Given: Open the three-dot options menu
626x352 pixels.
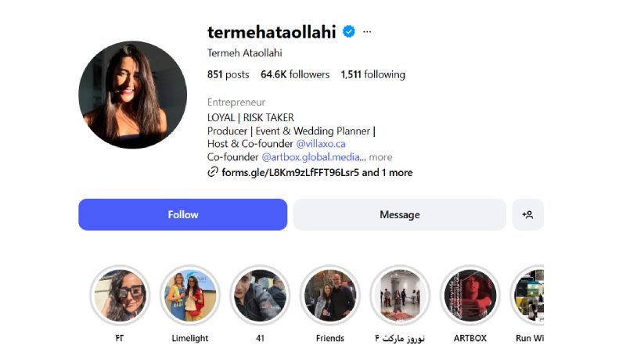Looking at the screenshot, I should click(367, 32).
